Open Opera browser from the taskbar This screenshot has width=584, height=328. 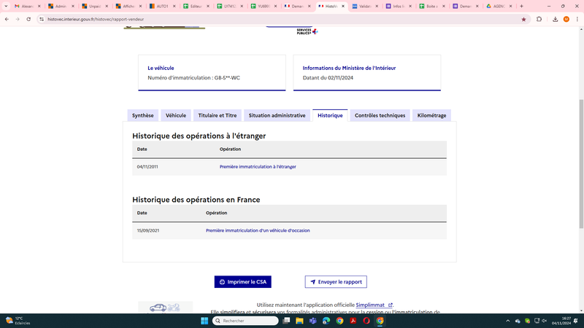point(366,321)
